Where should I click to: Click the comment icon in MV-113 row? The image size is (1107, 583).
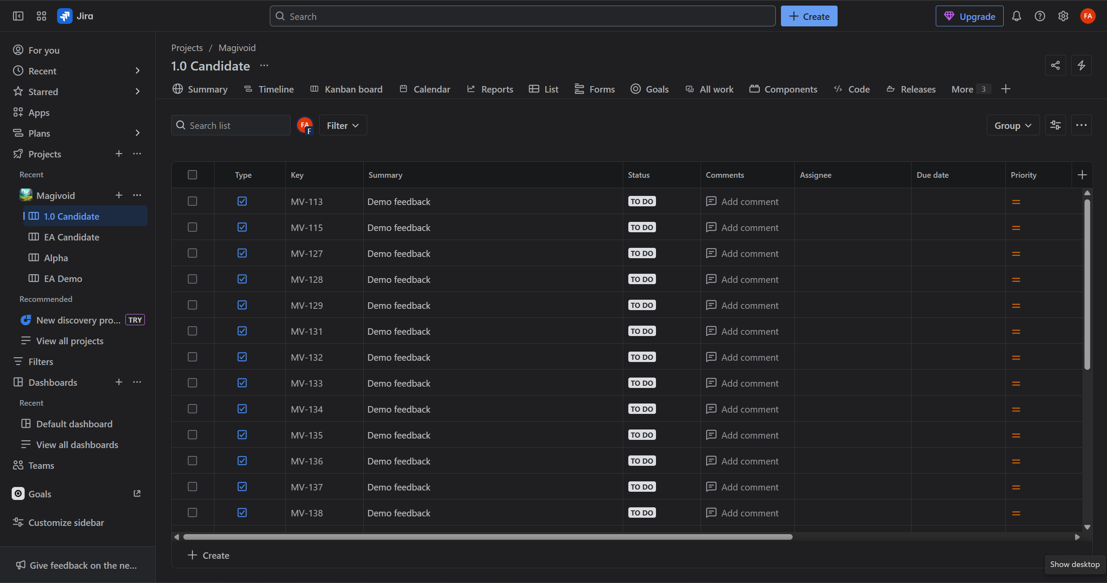click(711, 201)
